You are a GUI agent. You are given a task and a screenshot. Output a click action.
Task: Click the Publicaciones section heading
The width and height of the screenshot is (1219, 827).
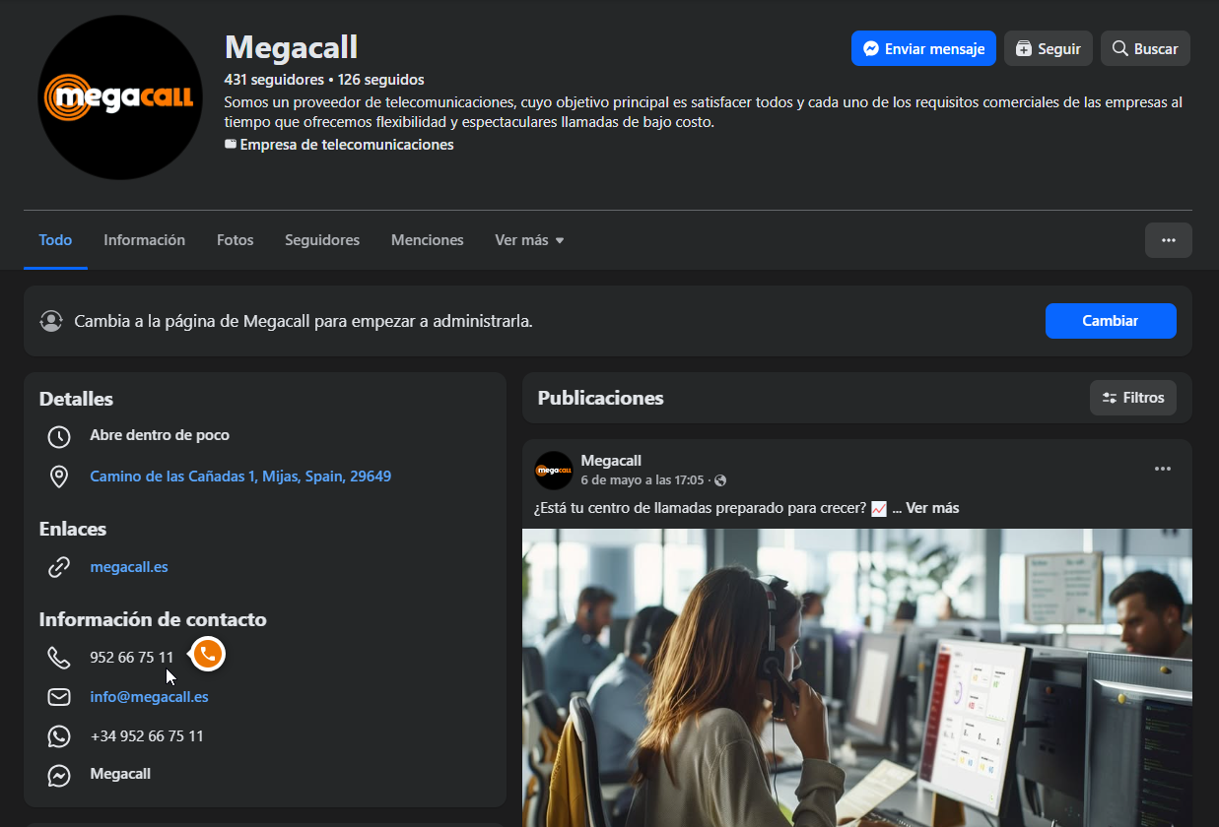(600, 398)
